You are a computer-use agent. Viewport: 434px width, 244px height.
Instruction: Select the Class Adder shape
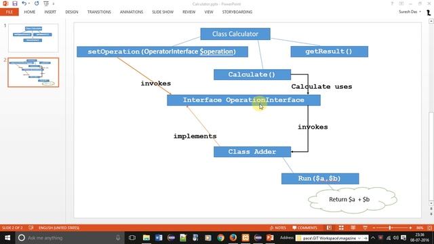pos(252,152)
